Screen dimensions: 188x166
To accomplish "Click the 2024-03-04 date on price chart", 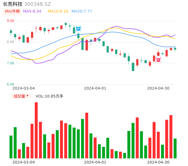I will coord(24,88).
